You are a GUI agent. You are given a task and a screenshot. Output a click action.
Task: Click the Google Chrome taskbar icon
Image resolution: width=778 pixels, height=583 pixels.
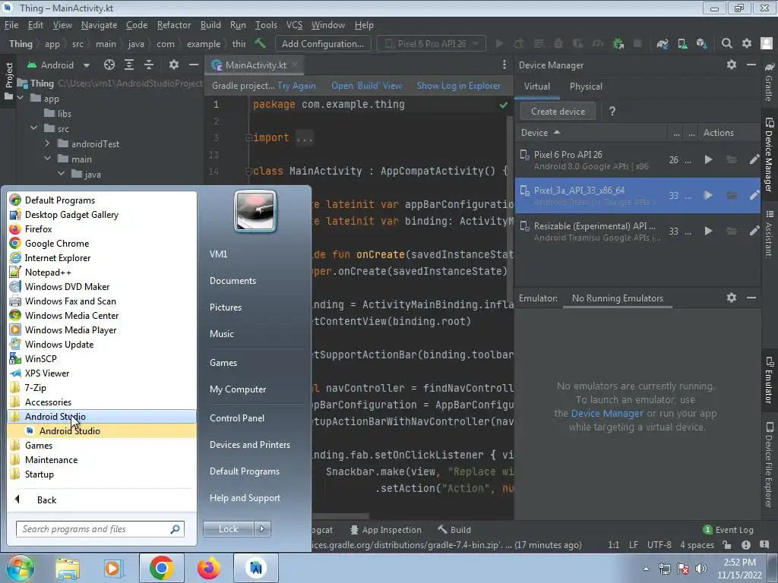[x=161, y=568]
